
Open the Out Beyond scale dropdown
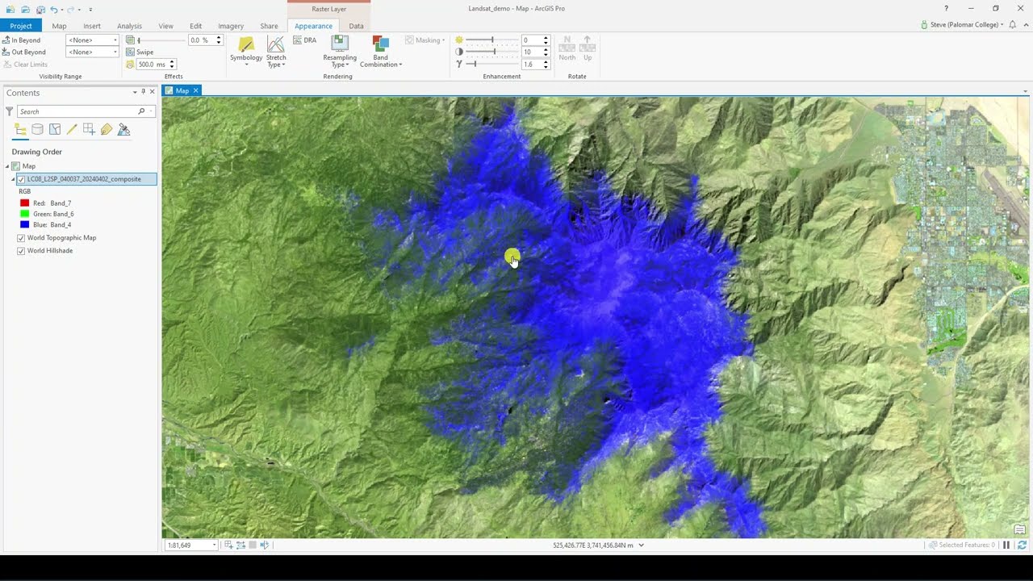115,52
